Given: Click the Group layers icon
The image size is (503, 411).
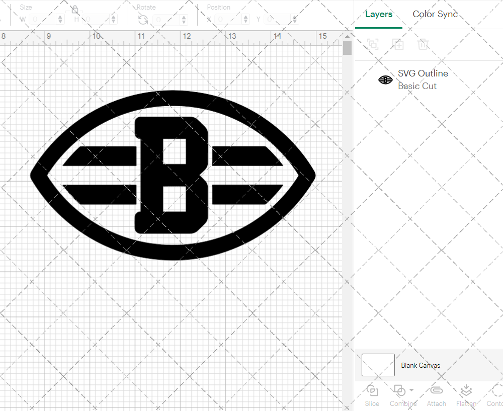Looking at the screenshot, I should tap(373, 44).
